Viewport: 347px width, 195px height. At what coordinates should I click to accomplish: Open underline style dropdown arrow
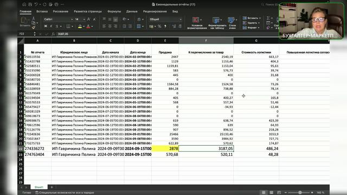61,27
